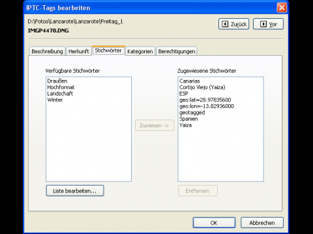Confirm with the OK button
This screenshot has width=313, height=234.
click(214, 223)
